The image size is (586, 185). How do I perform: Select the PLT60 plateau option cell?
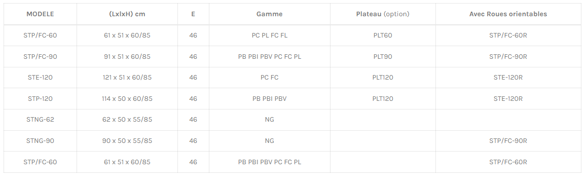383,35
